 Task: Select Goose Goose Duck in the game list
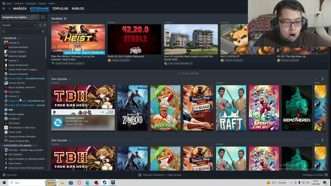click(18, 65)
